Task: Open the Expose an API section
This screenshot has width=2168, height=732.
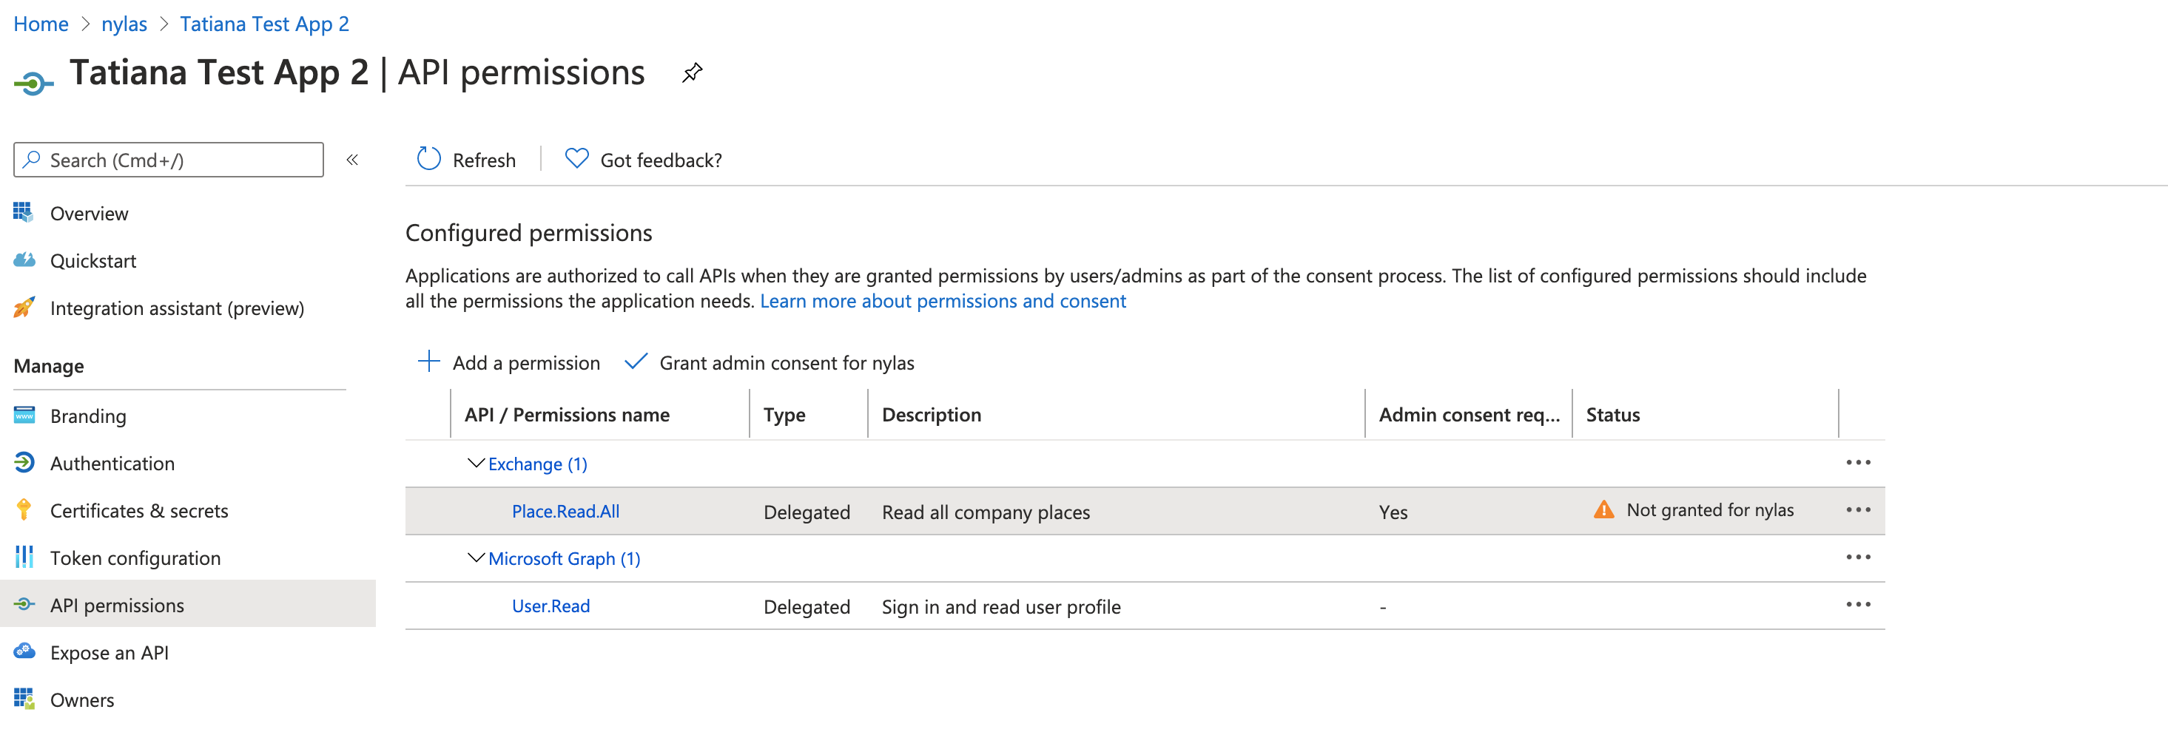Action: coord(110,652)
